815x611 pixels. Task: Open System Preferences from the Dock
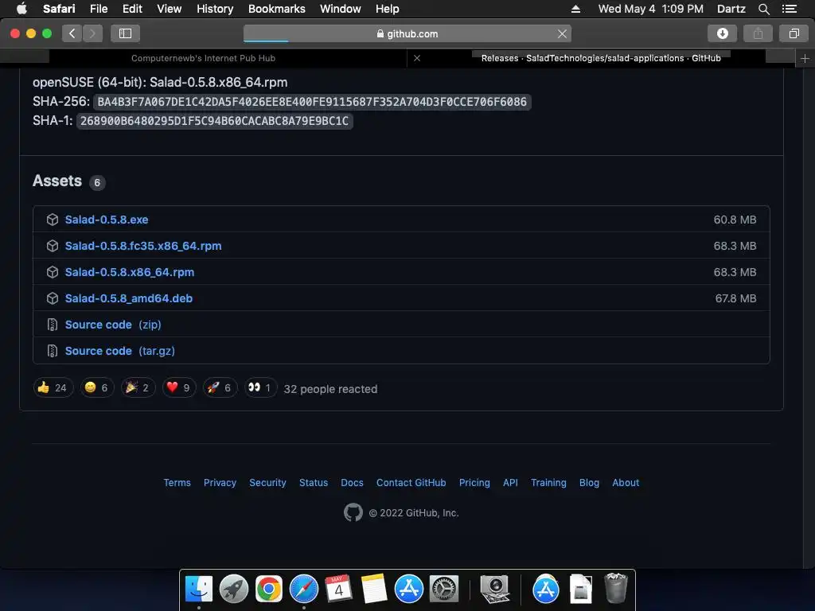[x=444, y=590]
